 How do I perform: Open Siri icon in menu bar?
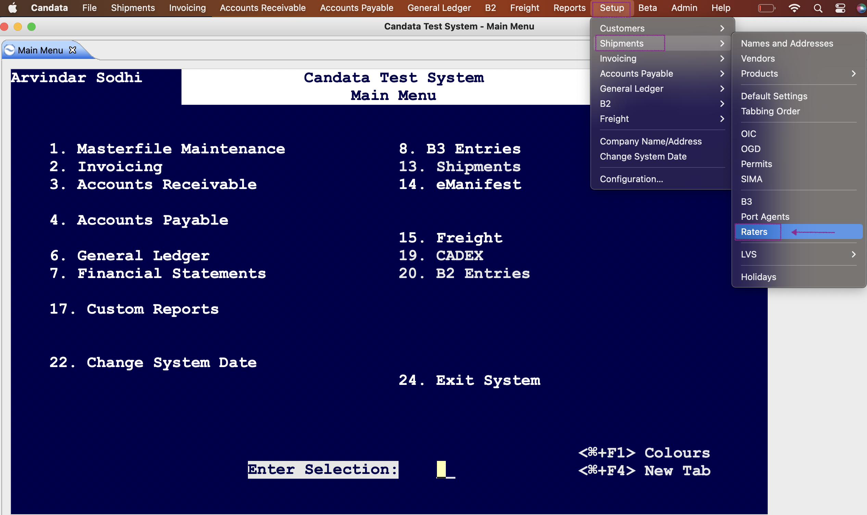click(862, 8)
